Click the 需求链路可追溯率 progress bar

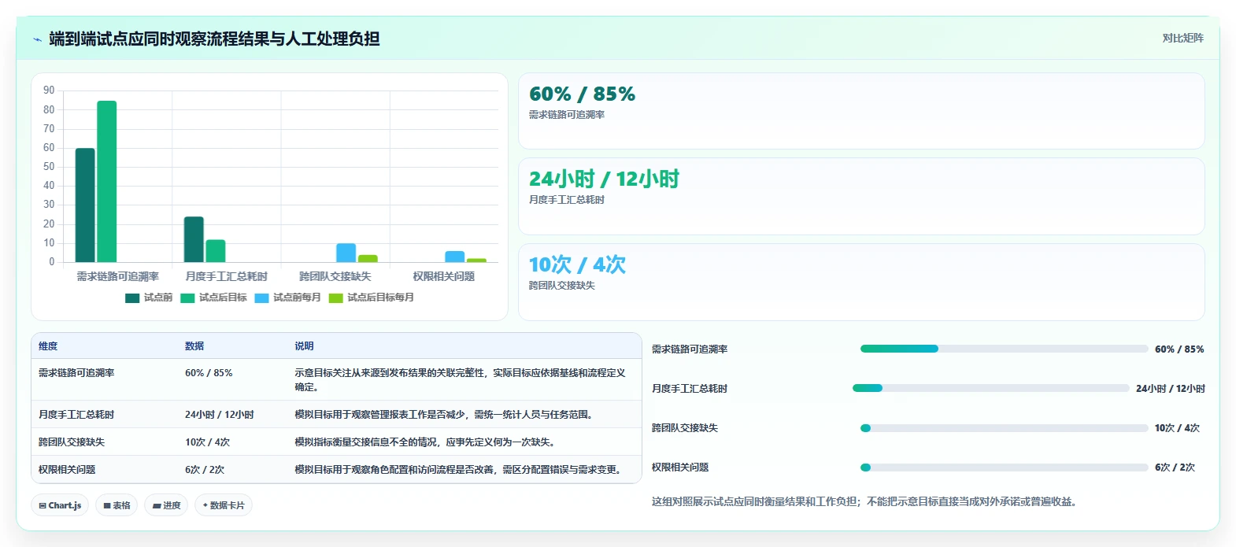[x=1004, y=349]
